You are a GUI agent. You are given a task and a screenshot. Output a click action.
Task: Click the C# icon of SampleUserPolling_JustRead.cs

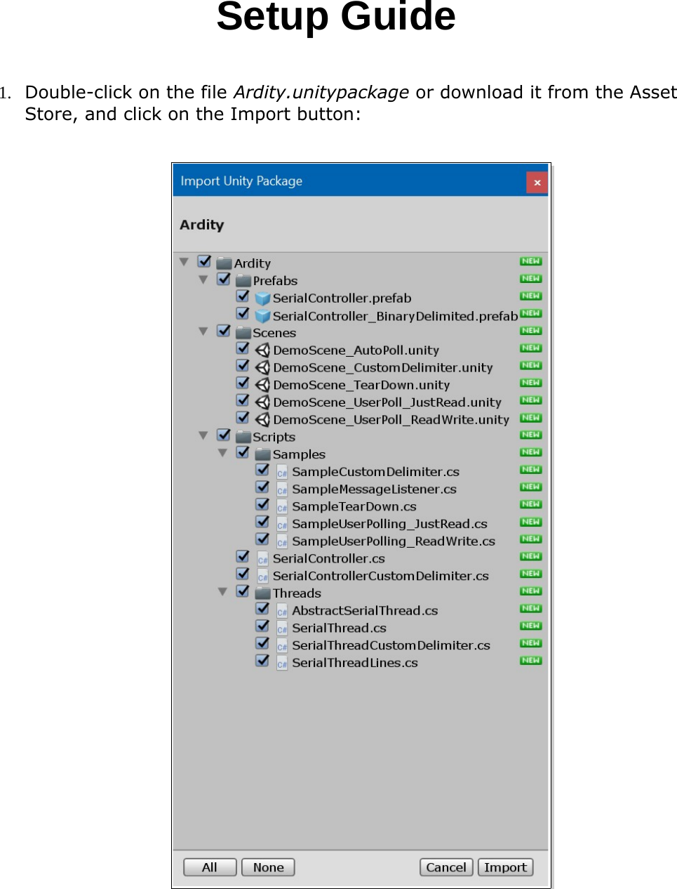coord(282,524)
